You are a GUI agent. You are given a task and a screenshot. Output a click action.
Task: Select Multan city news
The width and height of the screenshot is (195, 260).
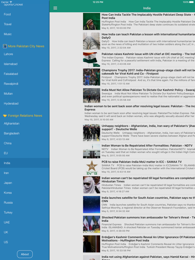click(x=24, y=94)
